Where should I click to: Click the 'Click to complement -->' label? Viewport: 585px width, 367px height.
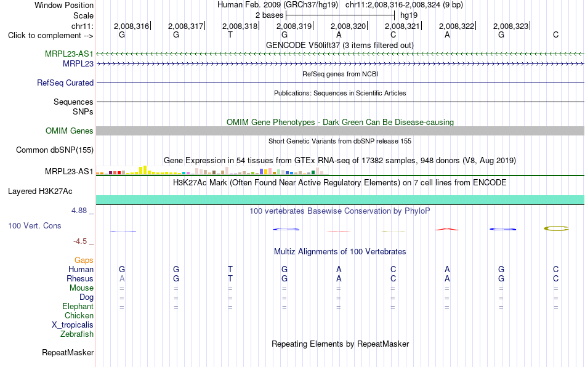(50, 36)
